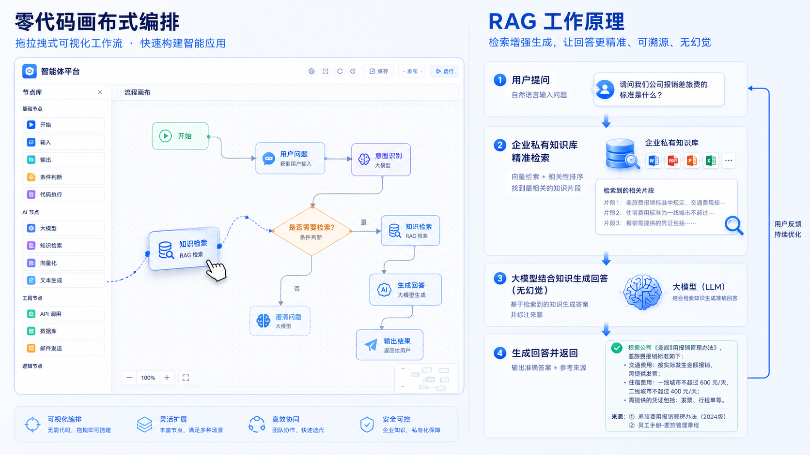
Task: Click the AI 节点 section heading
Action: tap(31, 212)
